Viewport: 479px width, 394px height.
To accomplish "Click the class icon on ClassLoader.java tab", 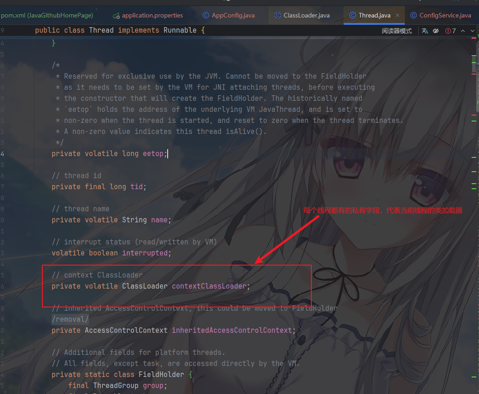I will [278, 16].
